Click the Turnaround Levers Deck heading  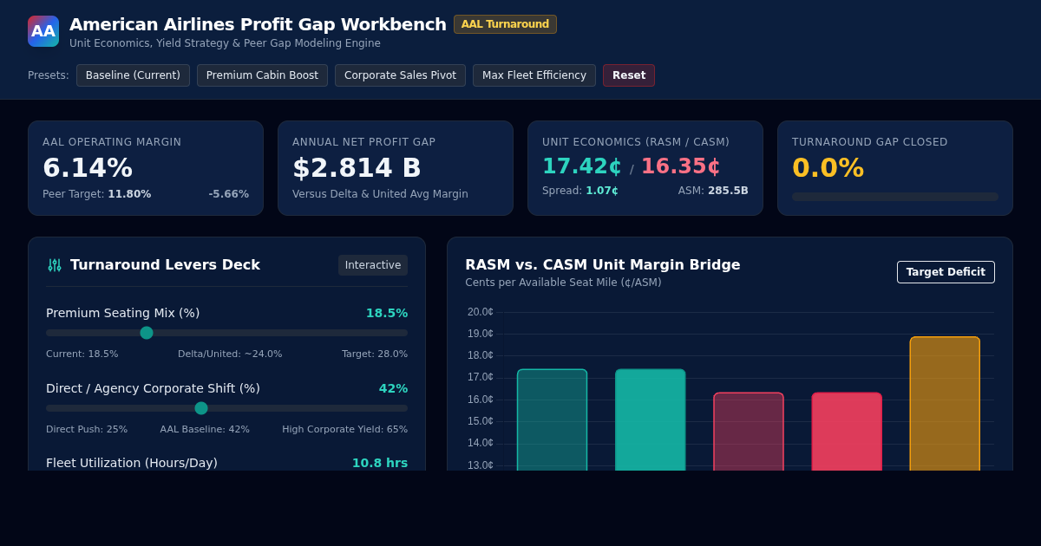165,265
